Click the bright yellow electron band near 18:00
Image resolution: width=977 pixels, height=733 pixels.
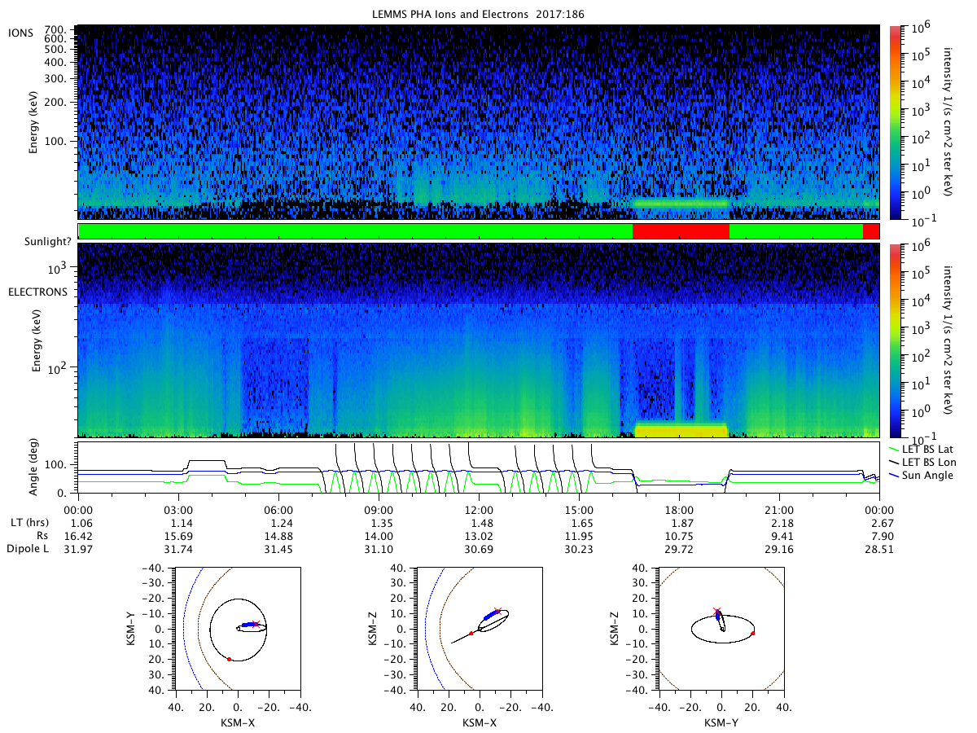(681, 429)
